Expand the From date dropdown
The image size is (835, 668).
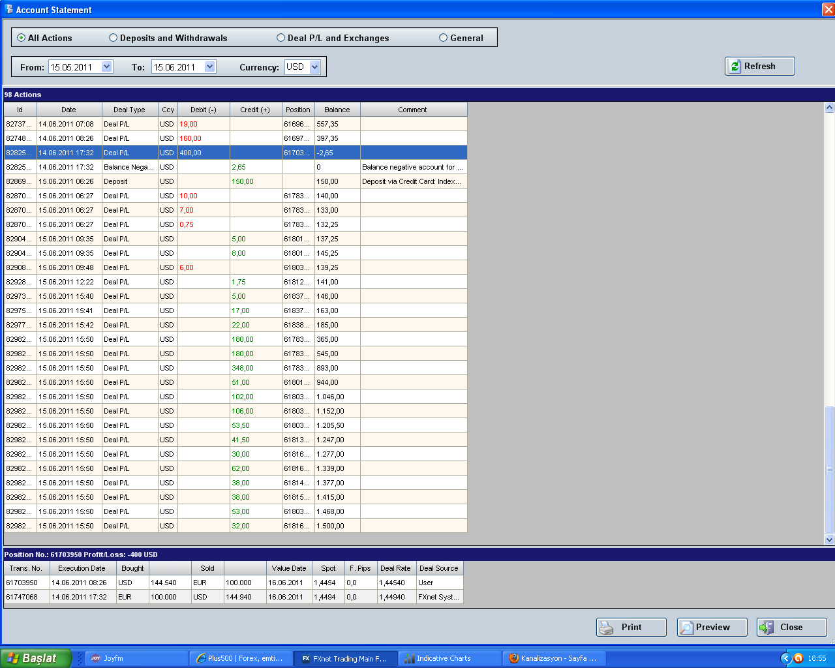(107, 67)
